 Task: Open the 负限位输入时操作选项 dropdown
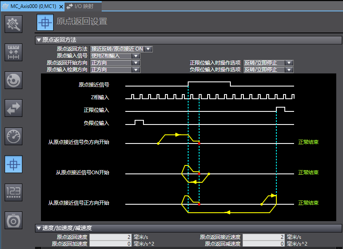tap(289, 70)
